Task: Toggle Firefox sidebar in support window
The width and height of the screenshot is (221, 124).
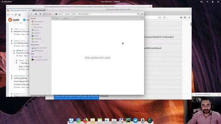Action: tap(185, 18)
